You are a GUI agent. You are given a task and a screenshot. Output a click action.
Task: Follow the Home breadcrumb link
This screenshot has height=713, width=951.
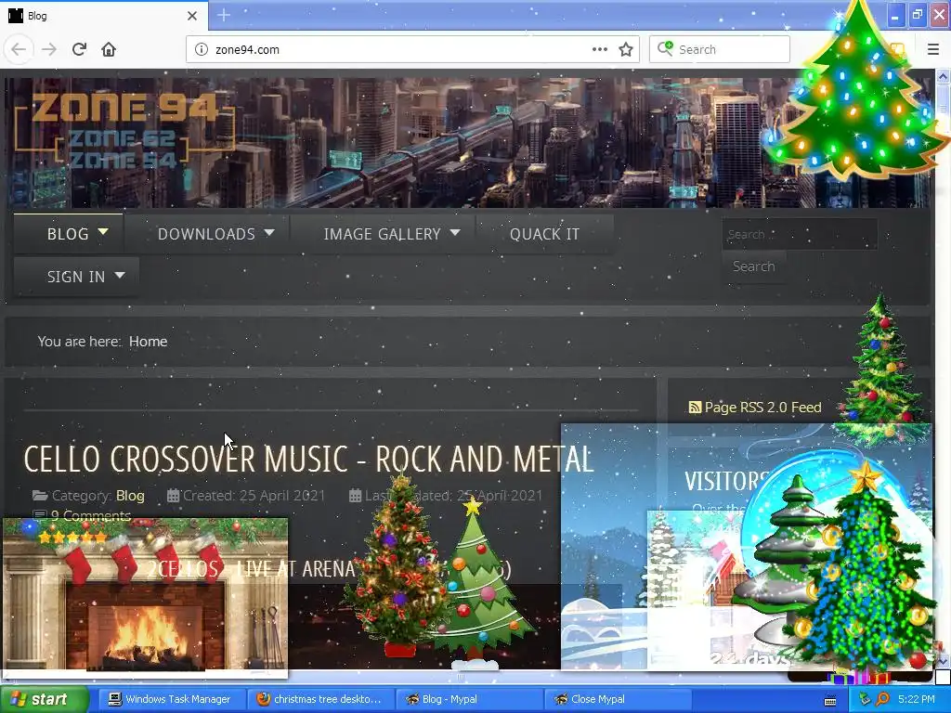tap(148, 342)
